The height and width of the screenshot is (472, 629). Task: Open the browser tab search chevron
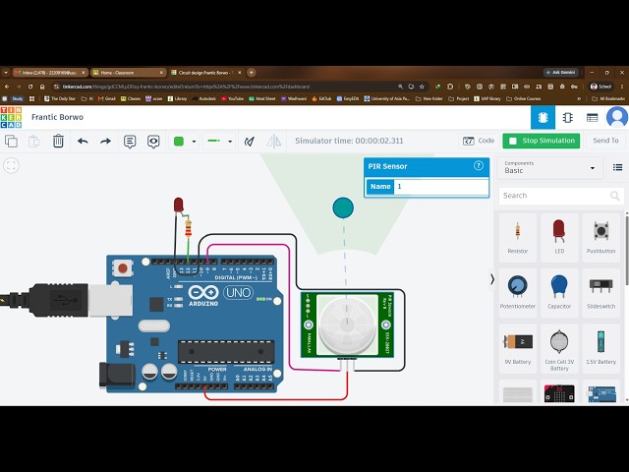6,73
